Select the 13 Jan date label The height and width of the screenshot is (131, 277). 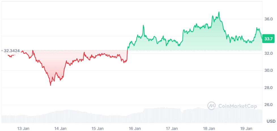[x=23, y=128]
